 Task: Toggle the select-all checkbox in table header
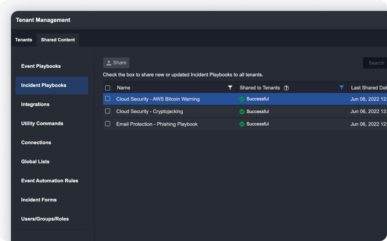click(108, 88)
